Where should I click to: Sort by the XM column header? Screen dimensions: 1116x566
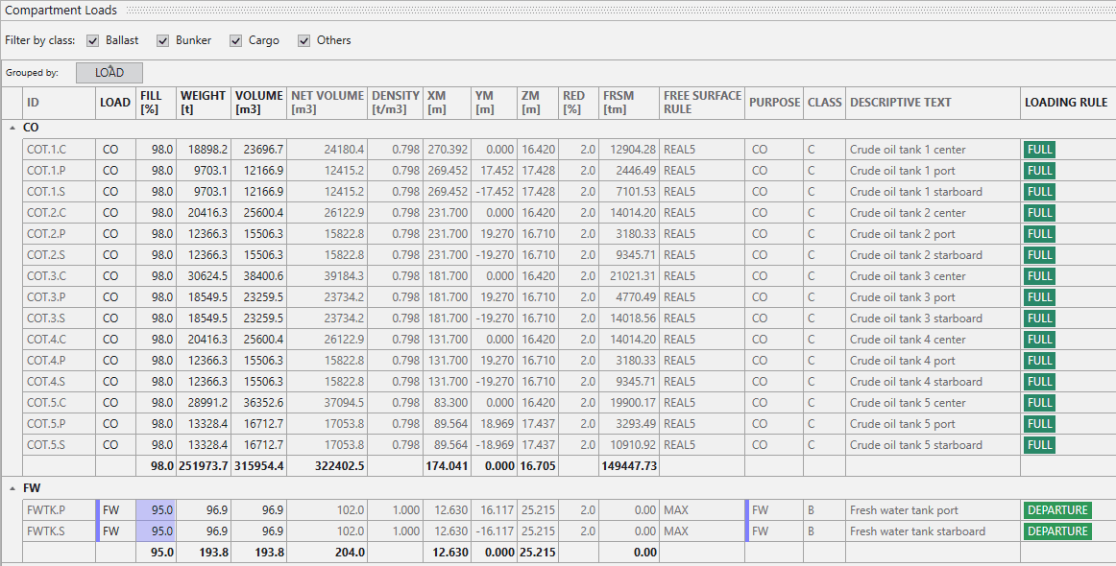click(448, 103)
